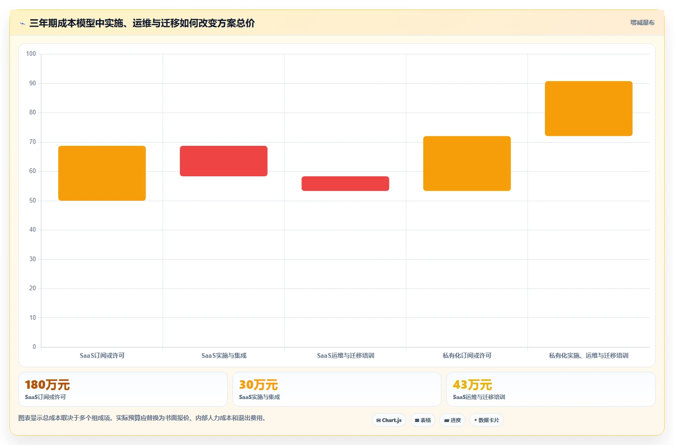This screenshot has width=674, height=445.
Task: Click y-axis tick value 60
Action: 32,171
